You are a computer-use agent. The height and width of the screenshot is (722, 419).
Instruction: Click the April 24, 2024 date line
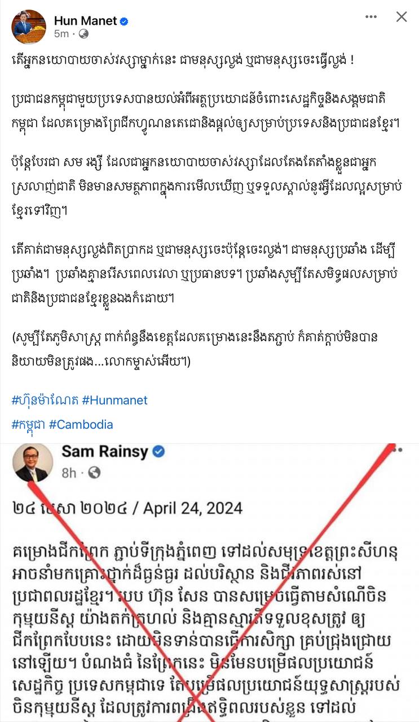(127, 508)
